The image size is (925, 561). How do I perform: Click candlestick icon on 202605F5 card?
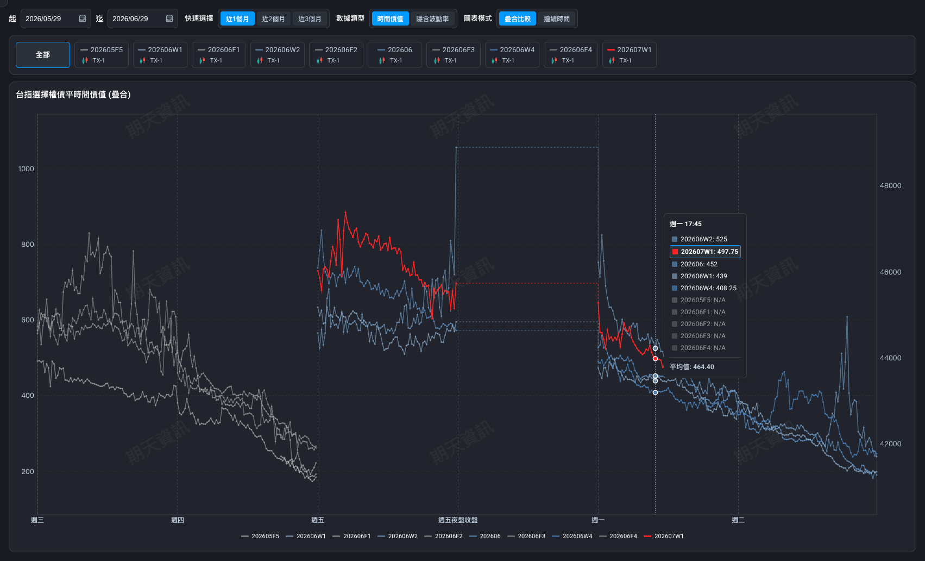click(x=85, y=60)
